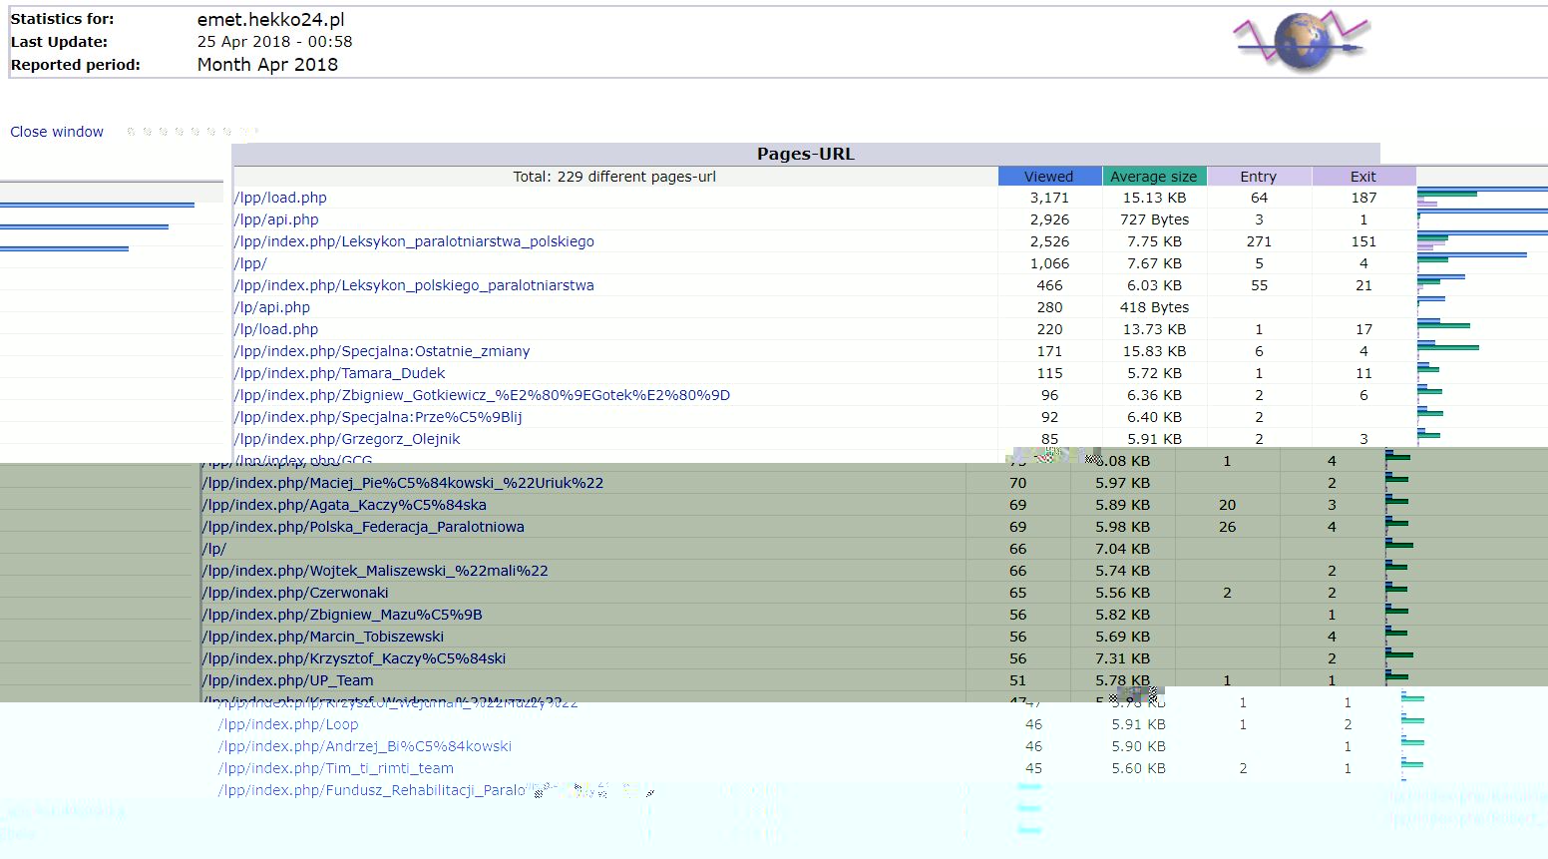This screenshot has width=1548, height=859.
Task: Click the Entry column header
Action: coord(1259,177)
